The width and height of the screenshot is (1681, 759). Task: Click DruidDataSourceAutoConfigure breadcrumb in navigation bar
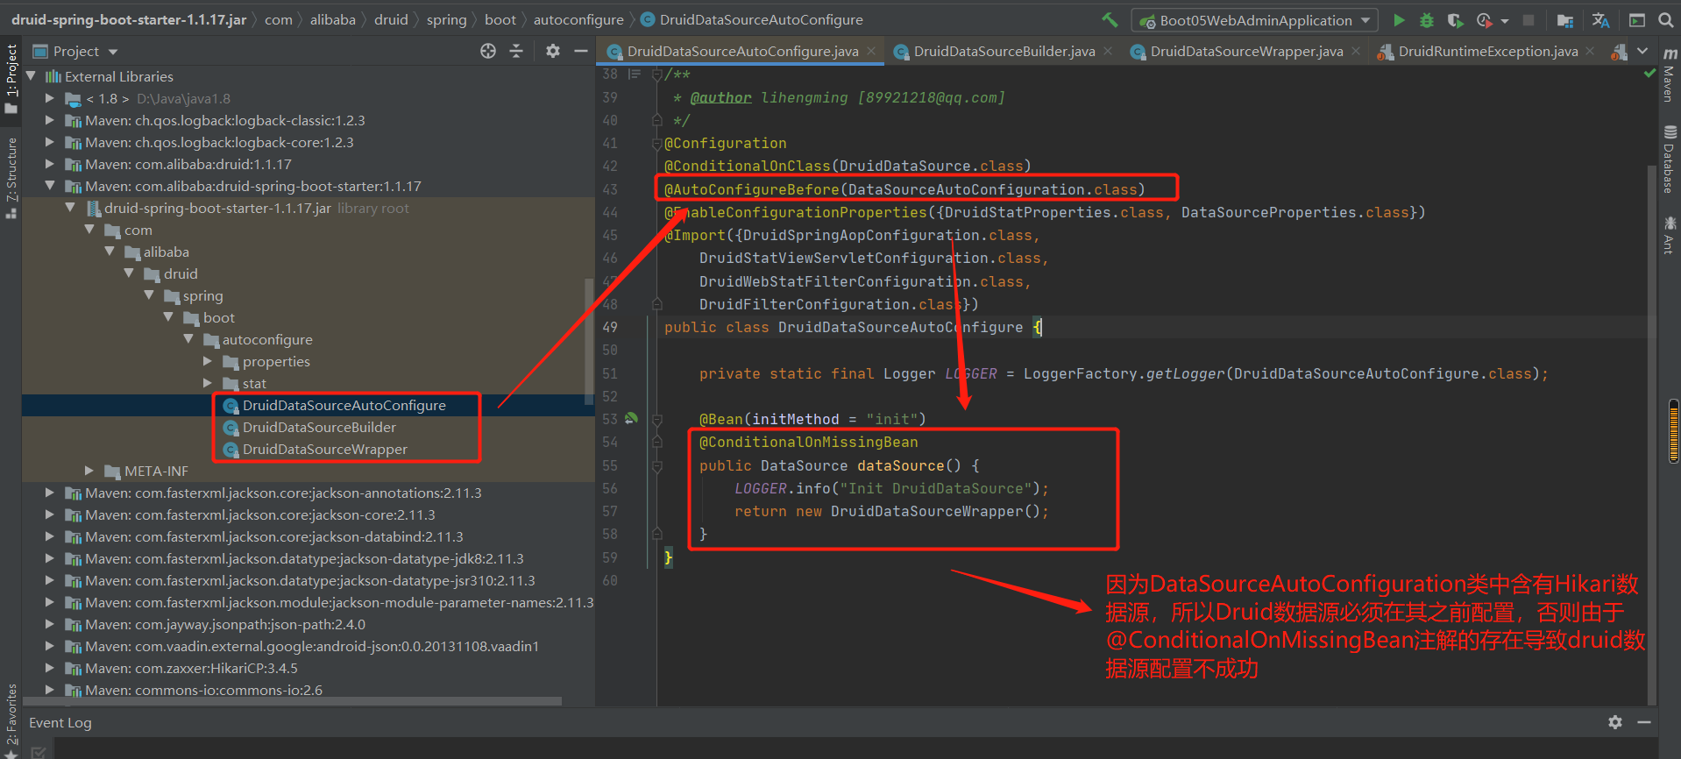[x=761, y=19]
